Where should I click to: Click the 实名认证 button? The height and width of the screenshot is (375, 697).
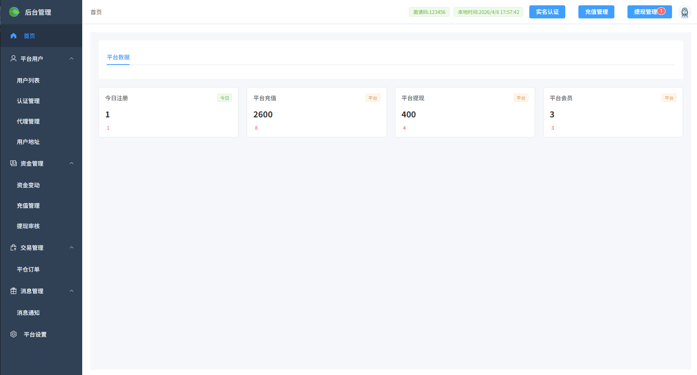(x=547, y=12)
